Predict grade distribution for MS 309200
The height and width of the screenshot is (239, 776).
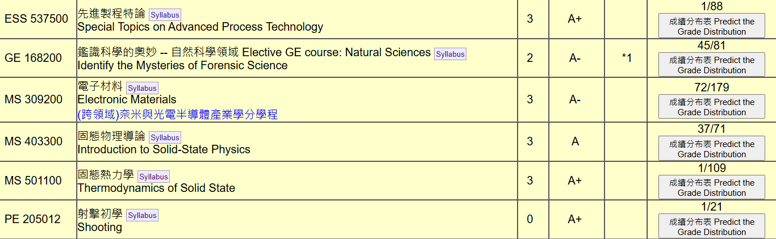point(711,107)
